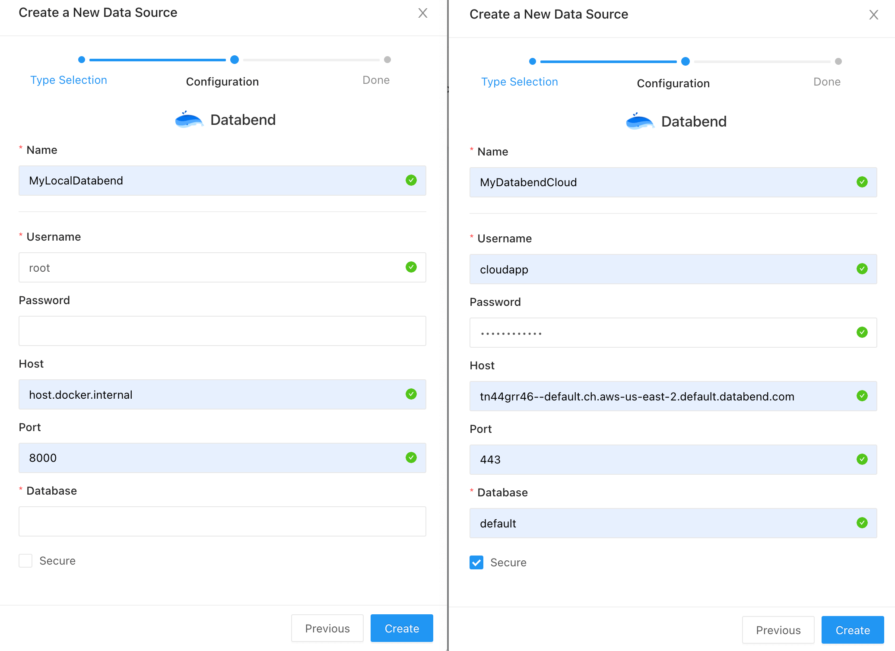895x651 pixels.
Task: Click Previous button in the left dialog
Action: 327,628
